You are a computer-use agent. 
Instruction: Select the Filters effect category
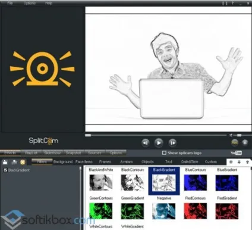(x=42, y=161)
